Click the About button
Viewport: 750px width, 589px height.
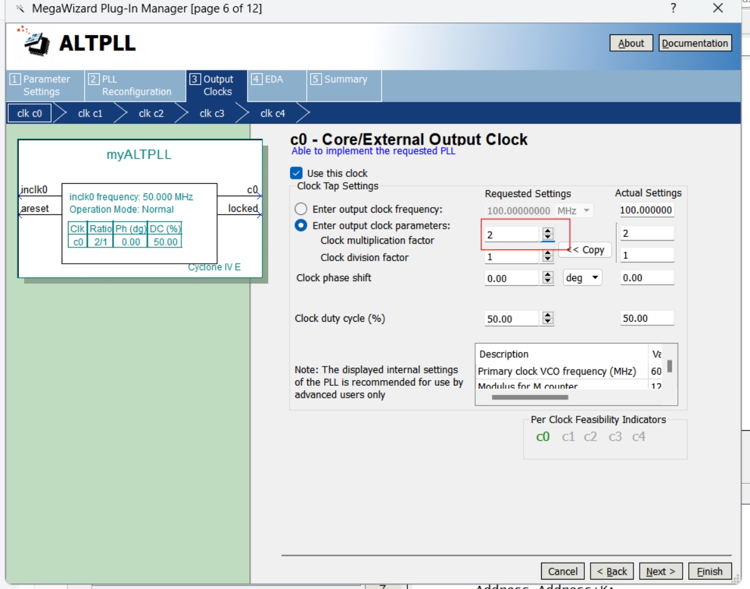coord(631,43)
